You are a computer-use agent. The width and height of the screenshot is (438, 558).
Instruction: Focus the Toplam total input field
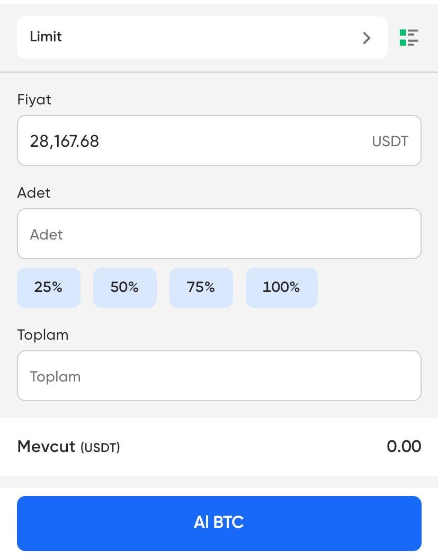(219, 376)
